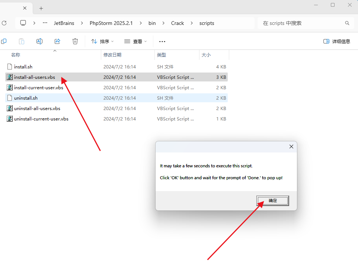Screen dimensions: 358x267
Task: Open the toolbar more options ellipsis
Action: pos(162,42)
